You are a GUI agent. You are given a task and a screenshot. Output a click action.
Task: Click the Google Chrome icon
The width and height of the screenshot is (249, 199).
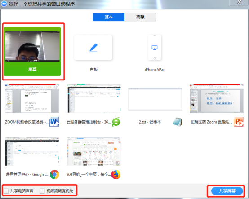[x=54, y=174]
